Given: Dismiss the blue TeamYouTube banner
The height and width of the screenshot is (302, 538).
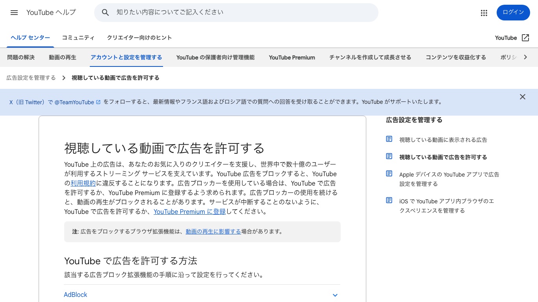Looking at the screenshot, I should coord(523,97).
